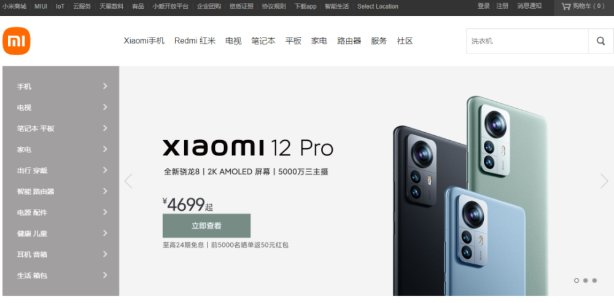
Task: Go to next banner slide arrow
Action: 604,181
